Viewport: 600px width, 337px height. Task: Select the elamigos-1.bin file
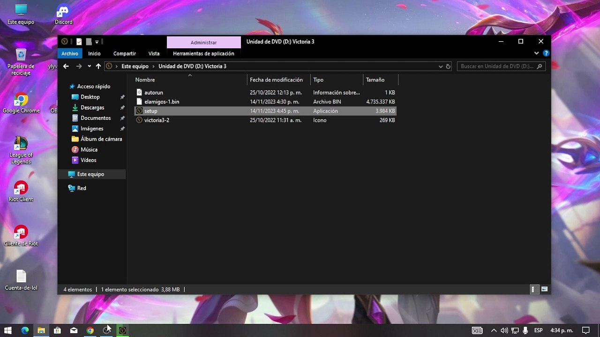tap(265, 102)
